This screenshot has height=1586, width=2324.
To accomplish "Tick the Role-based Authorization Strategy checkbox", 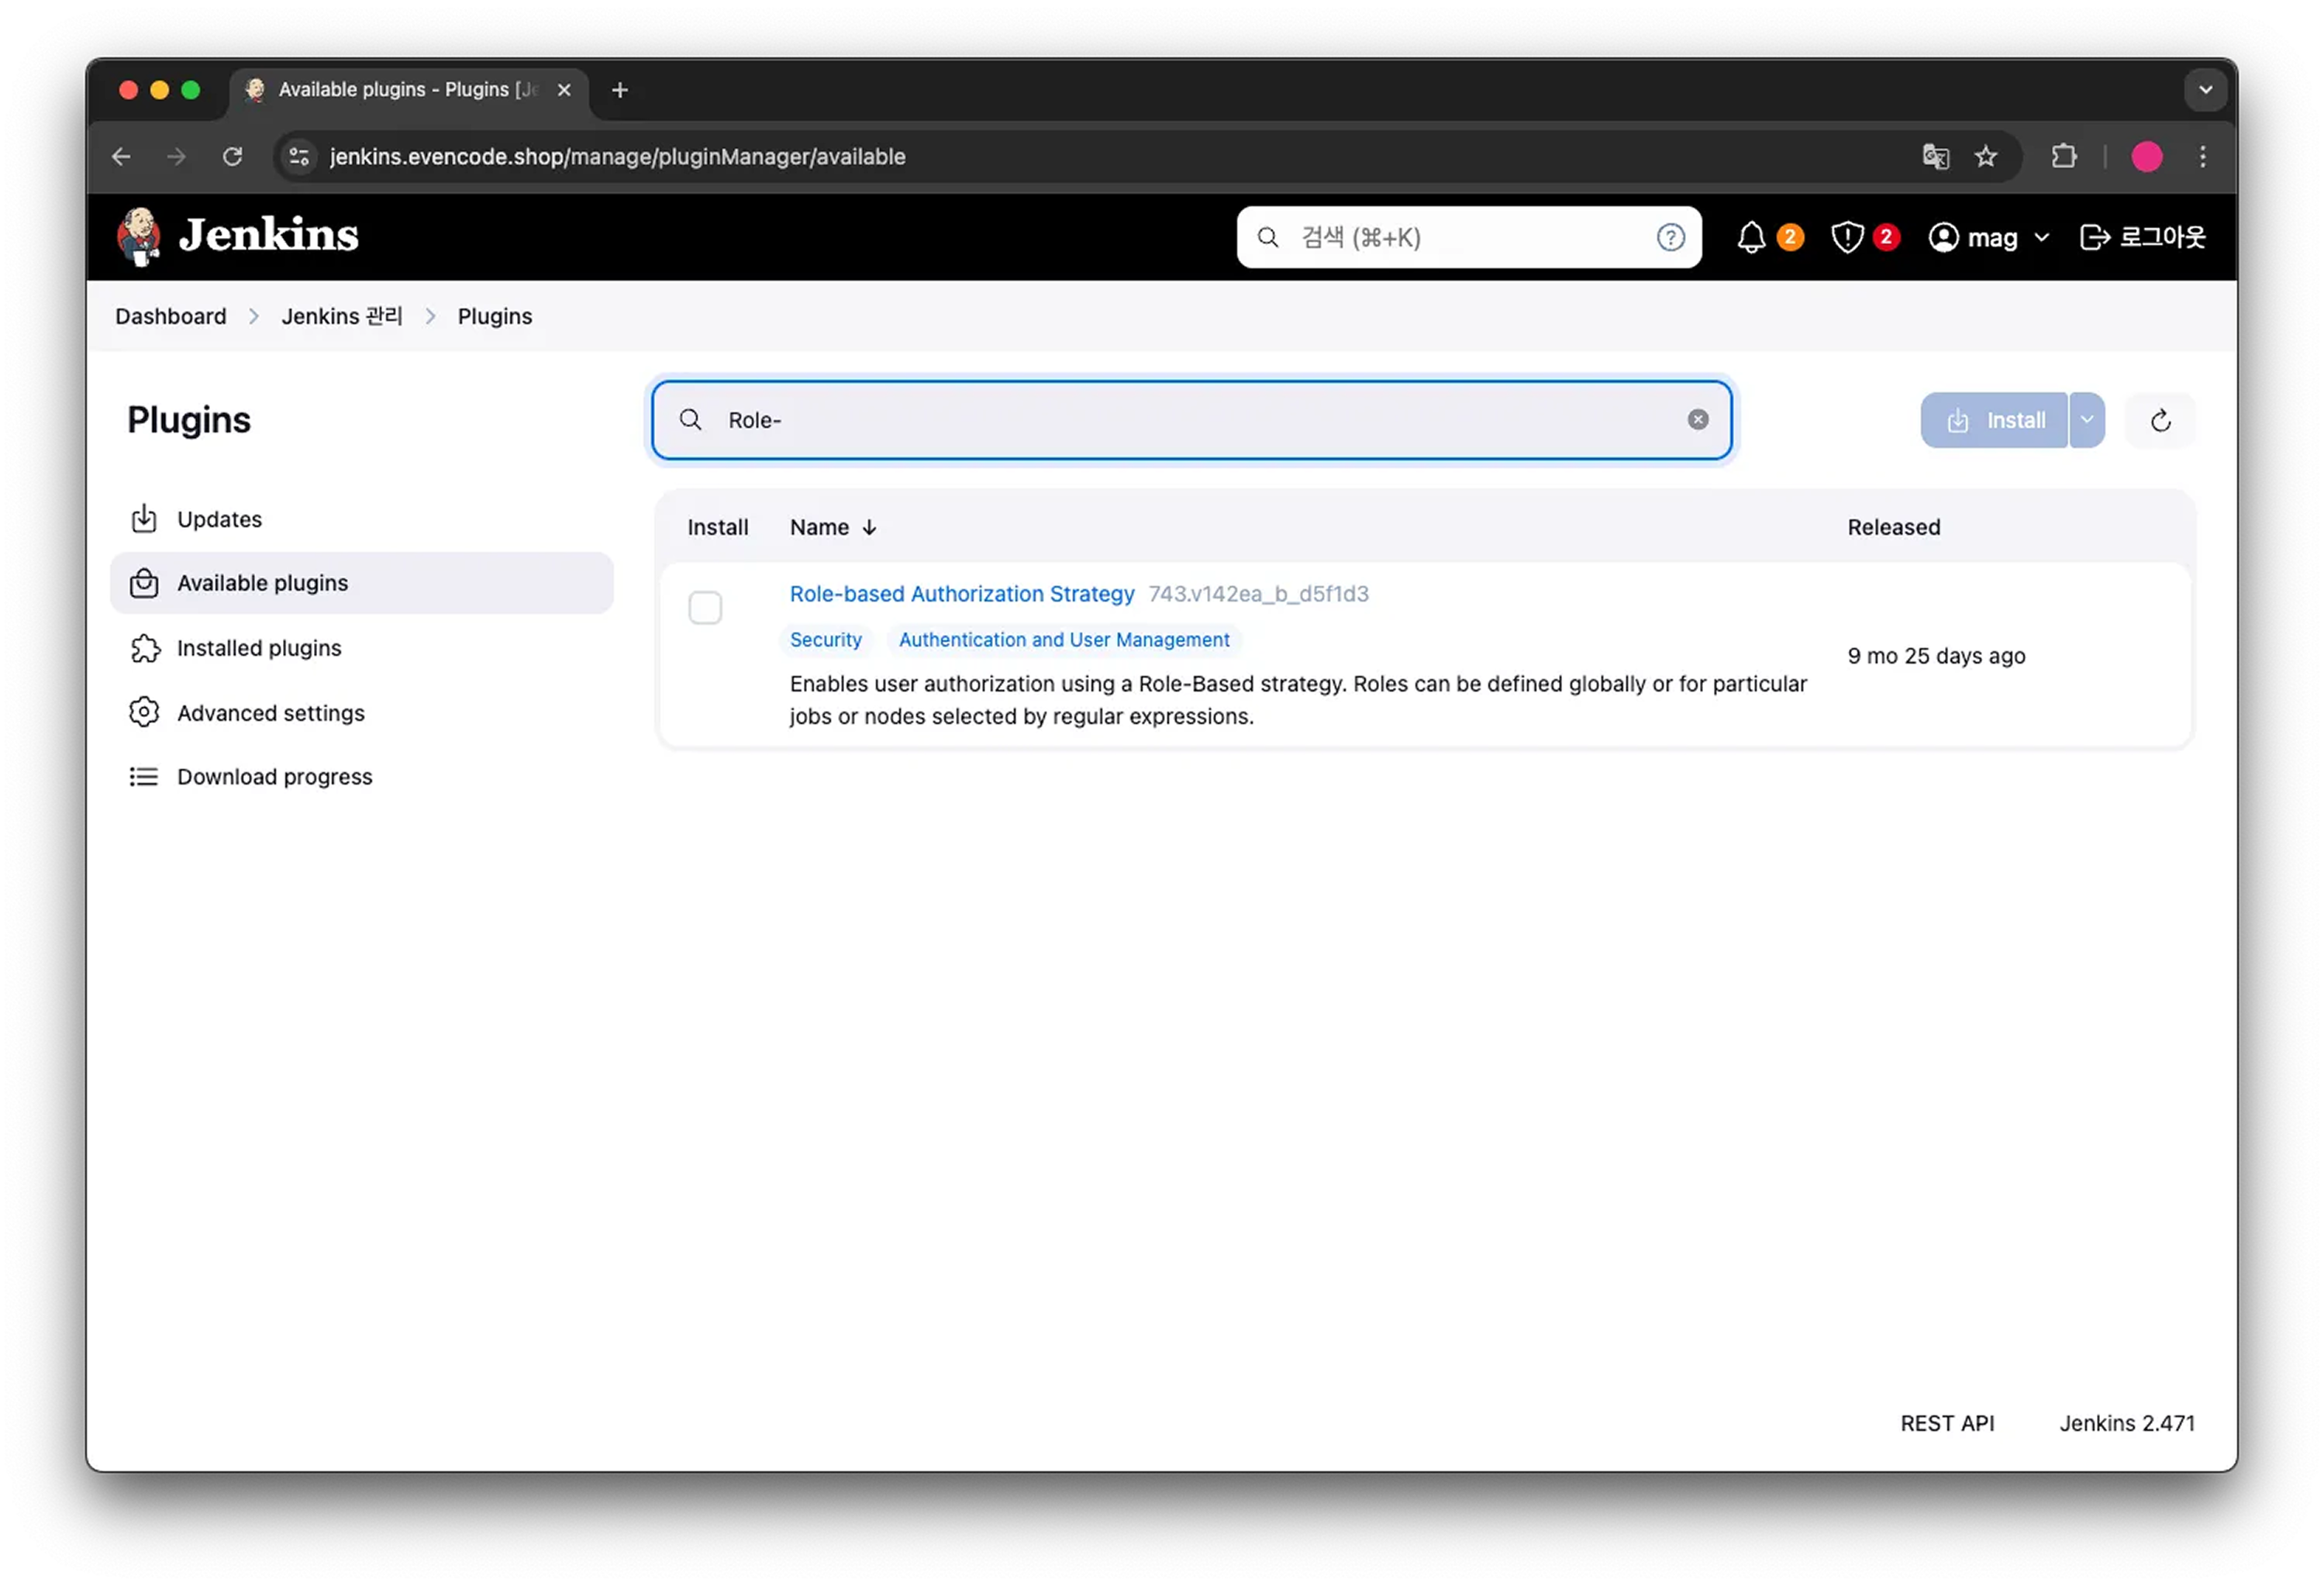I will pyautogui.click(x=705, y=608).
